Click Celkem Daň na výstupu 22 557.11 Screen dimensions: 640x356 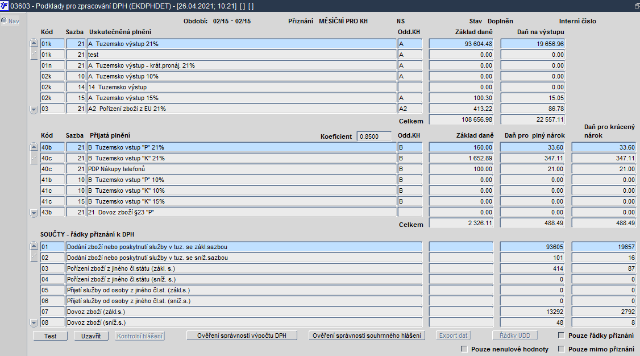533,119
